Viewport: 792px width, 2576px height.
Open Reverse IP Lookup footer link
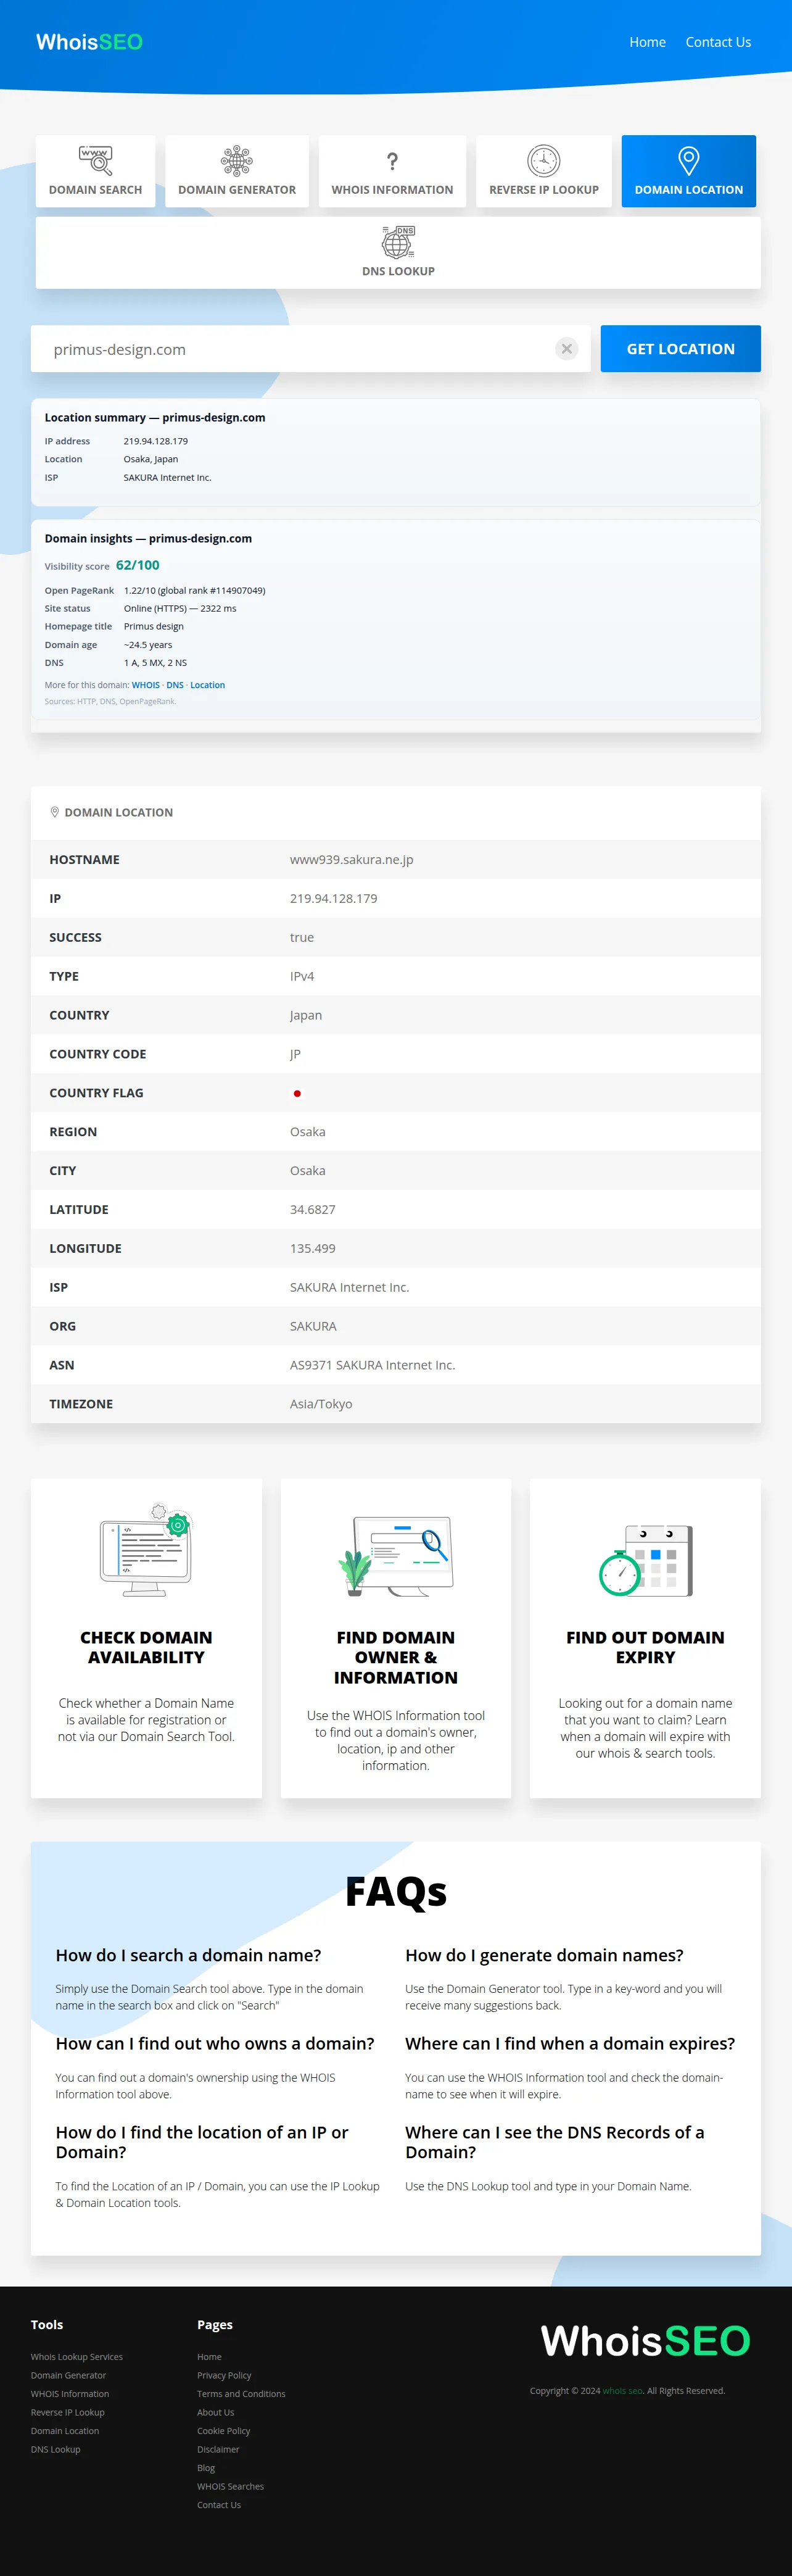coord(68,2412)
